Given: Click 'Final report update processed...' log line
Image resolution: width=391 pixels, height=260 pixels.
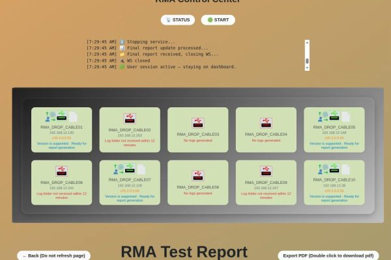Looking at the screenshot, I should pyautogui.click(x=147, y=48).
